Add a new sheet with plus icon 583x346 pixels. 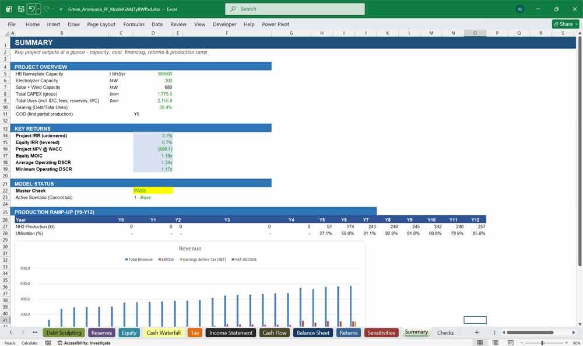477,332
